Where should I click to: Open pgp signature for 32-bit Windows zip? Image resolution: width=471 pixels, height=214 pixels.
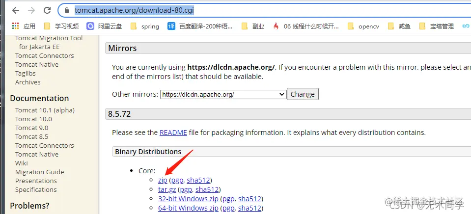228,199
